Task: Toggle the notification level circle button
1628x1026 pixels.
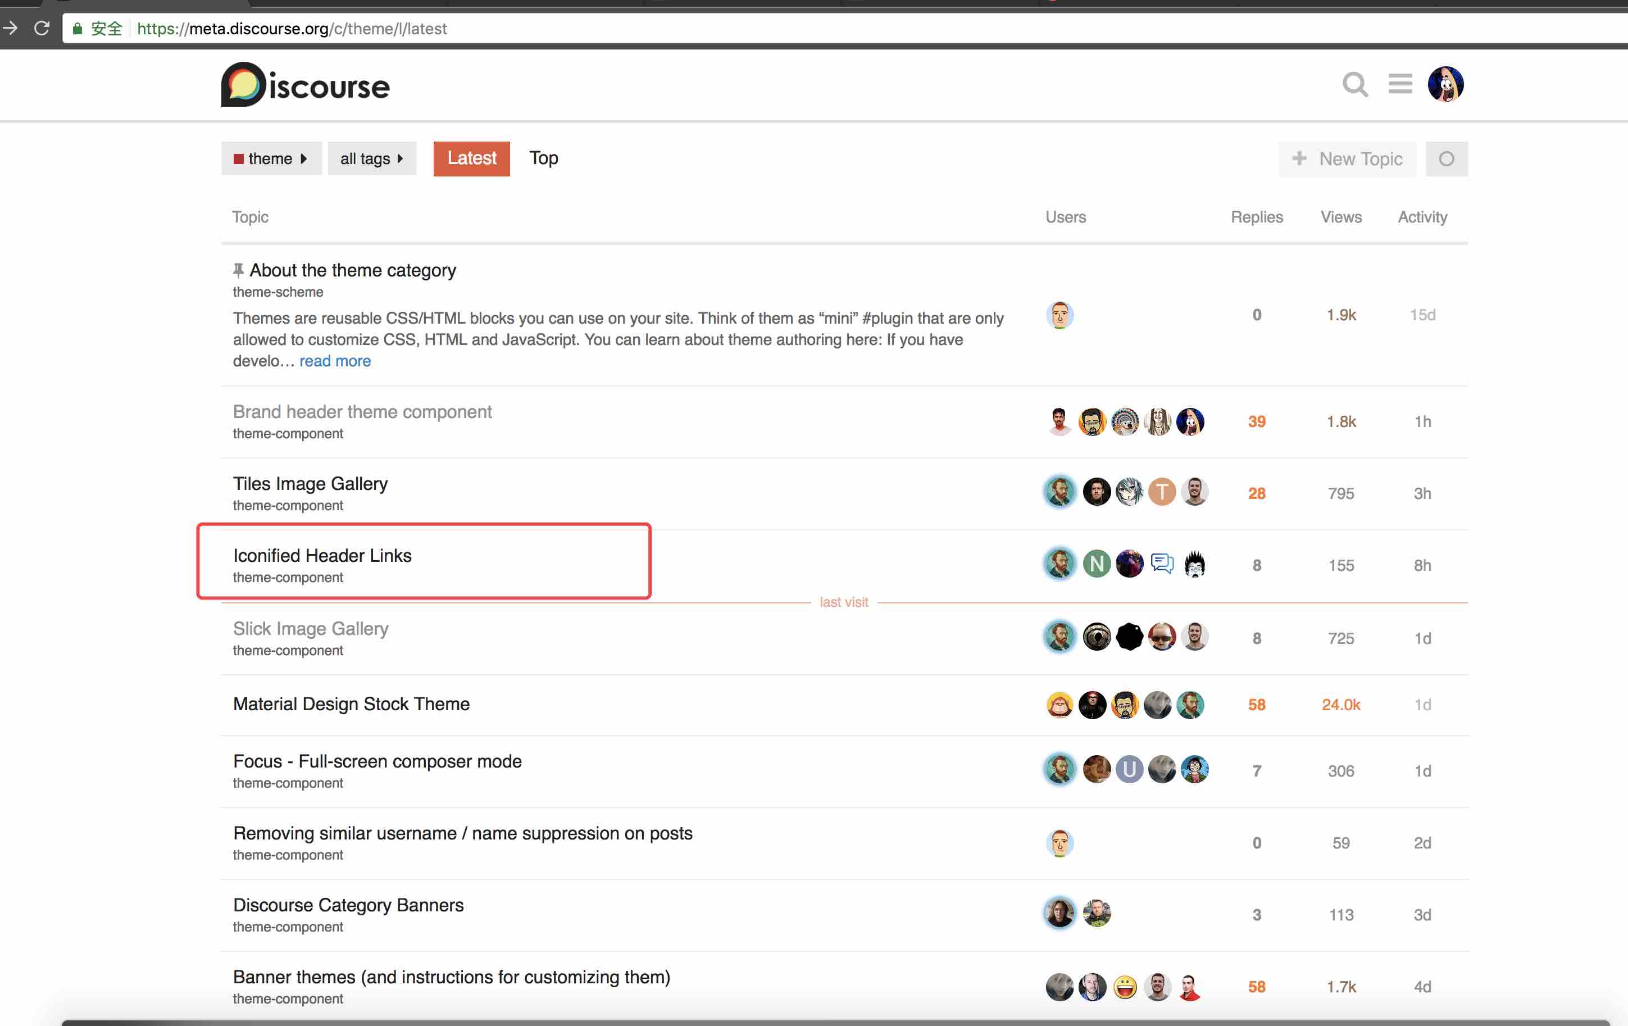Action: 1446,159
